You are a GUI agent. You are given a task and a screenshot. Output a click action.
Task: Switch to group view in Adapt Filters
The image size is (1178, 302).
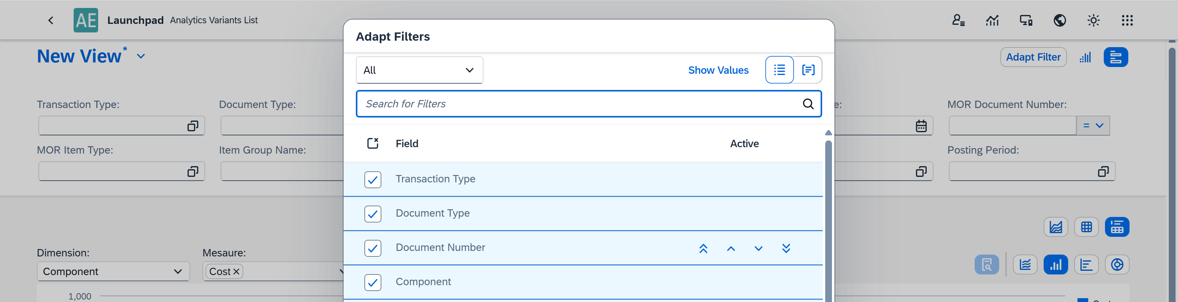click(808, 70)
